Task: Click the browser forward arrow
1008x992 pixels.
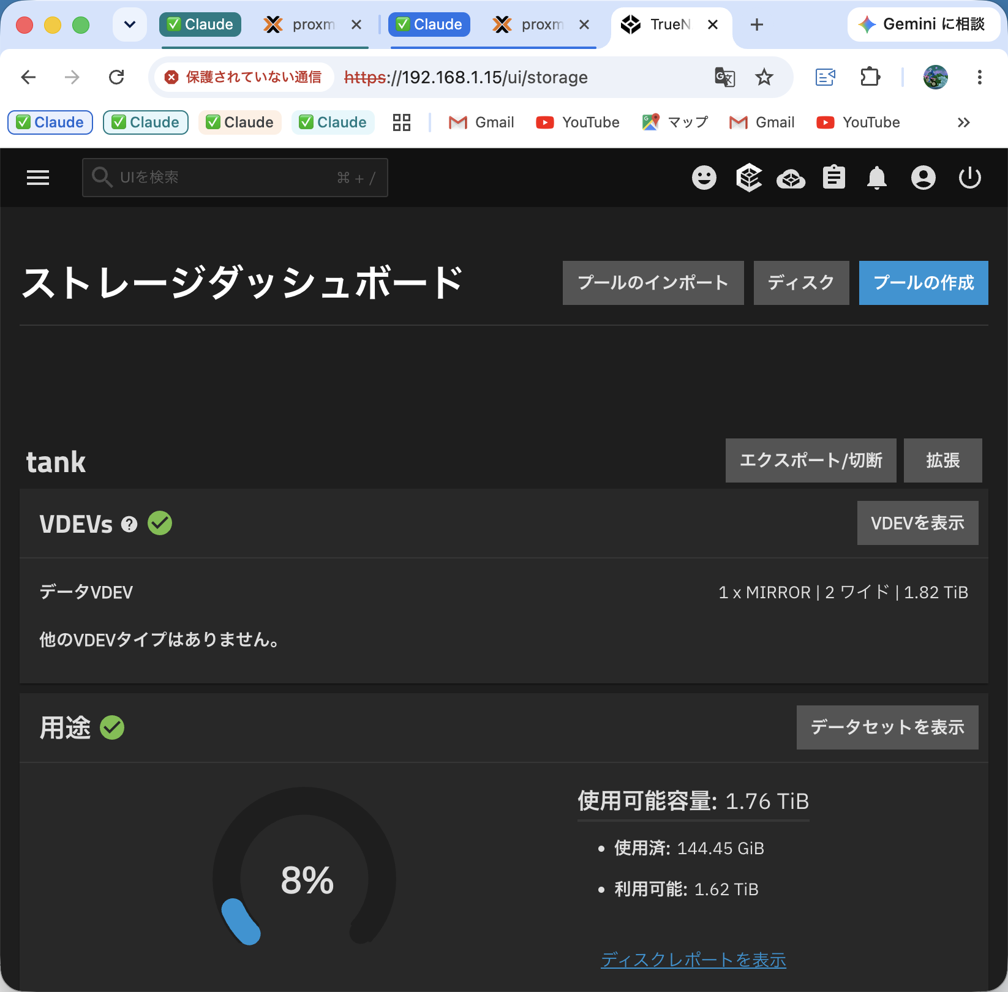Action: (x=72, y=77)
